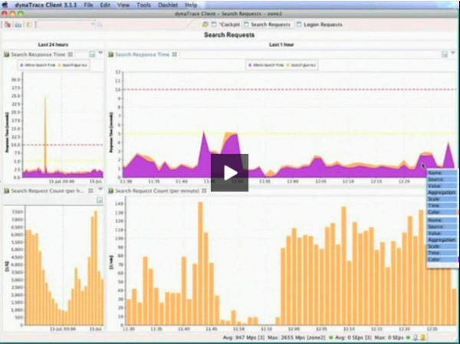Switch to the Logon Requests tab
Screen dimensions: 460x344
click(320, 25)
